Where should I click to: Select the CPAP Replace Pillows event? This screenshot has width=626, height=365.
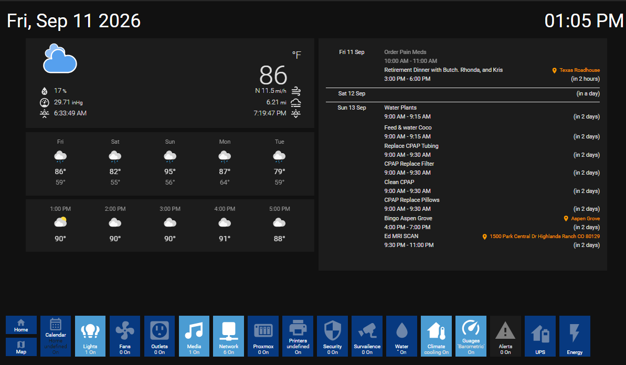click(412, 200)
